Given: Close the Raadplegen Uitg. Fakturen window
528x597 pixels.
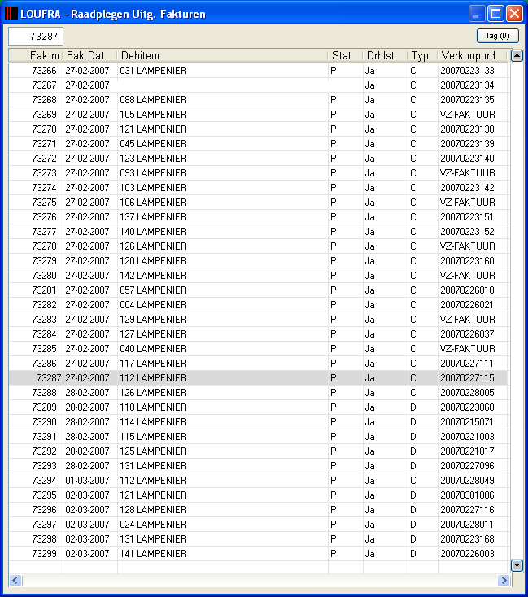Looking at the screenshot, I should [x=514, y=14].
